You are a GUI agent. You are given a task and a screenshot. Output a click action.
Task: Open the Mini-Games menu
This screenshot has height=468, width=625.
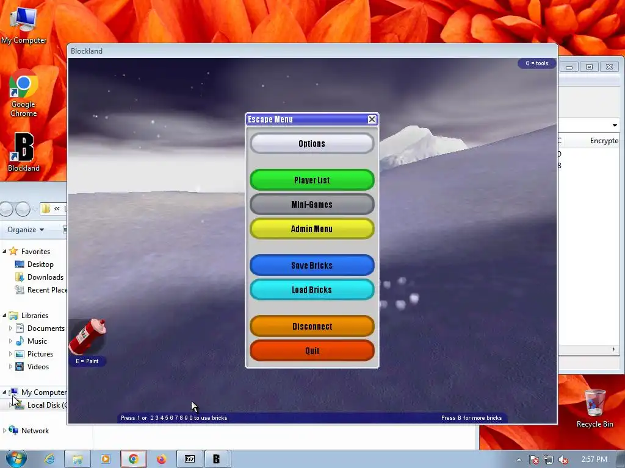pyautogui.click(x=312, y=204)
